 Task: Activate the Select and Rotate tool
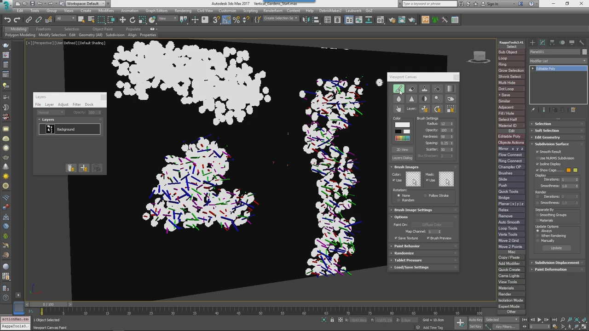(132, 19)
